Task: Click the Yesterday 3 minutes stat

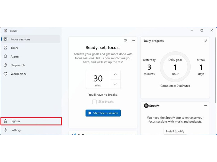Action: [149, 67]
